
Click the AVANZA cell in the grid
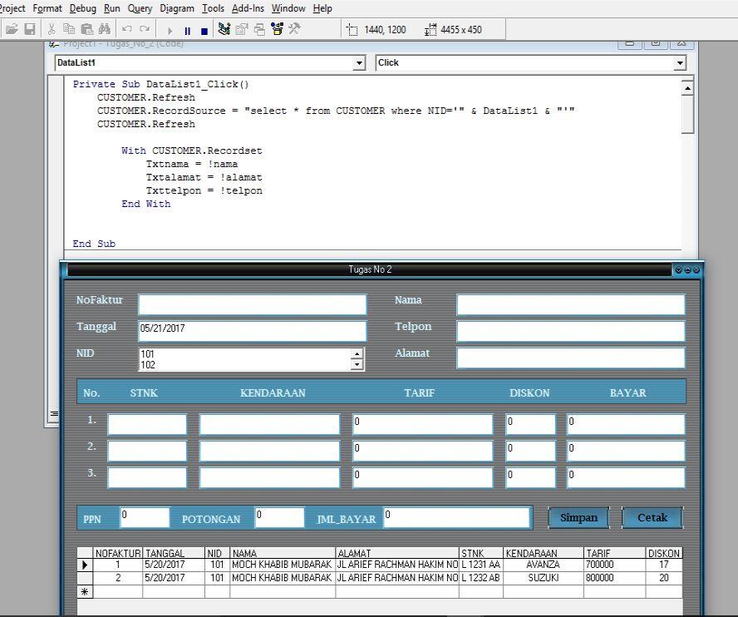click(x=544, y=565)
